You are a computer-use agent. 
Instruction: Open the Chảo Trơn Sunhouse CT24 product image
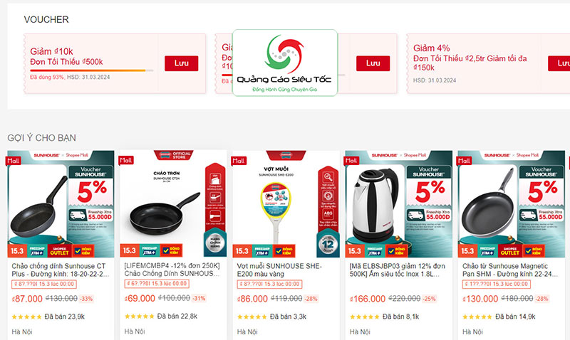coord(173,204)
